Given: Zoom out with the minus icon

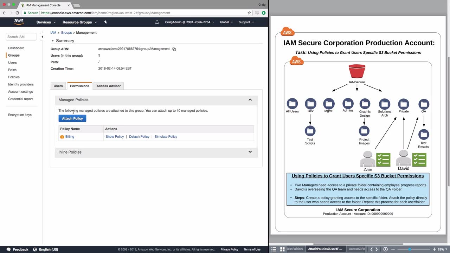Looking at the screenshot, I should click(x=392, y=249).
